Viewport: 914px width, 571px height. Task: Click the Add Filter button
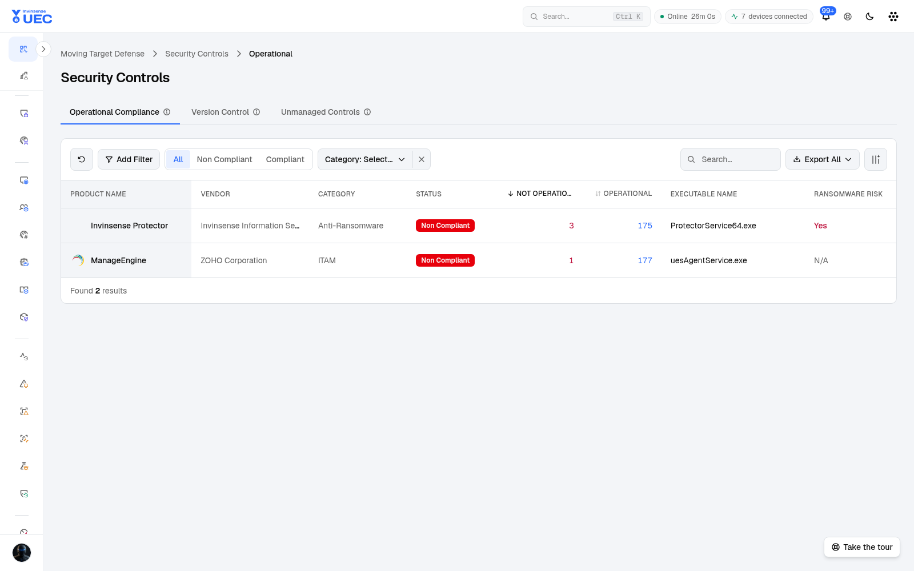point(129,159)
